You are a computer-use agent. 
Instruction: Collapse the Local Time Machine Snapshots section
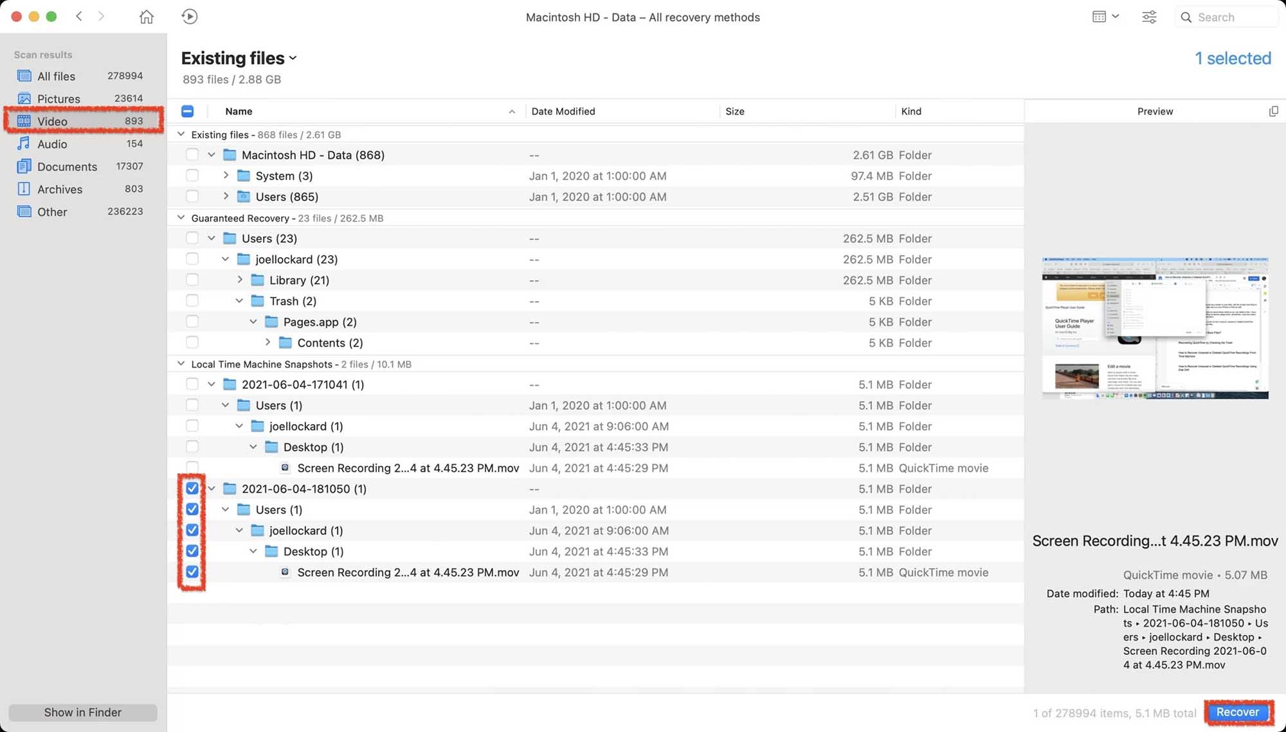181,364
